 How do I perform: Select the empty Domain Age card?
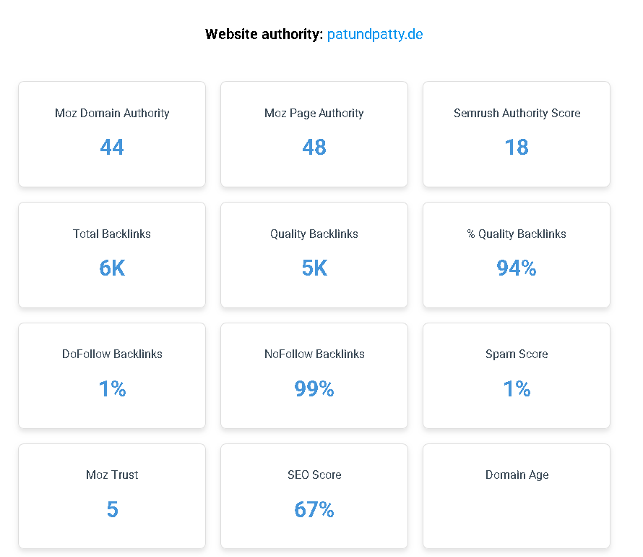tap(517, 496)
